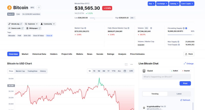Open the Price Estimates tab
Screen dimensions: 205x110
[137, 54]
